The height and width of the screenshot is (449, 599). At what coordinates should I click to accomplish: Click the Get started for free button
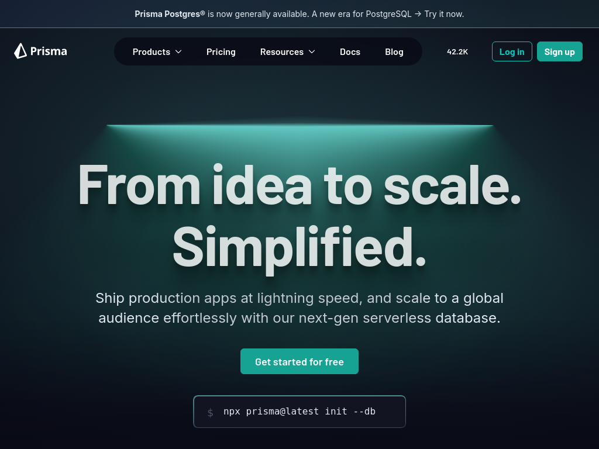click(x=299, y=362)
